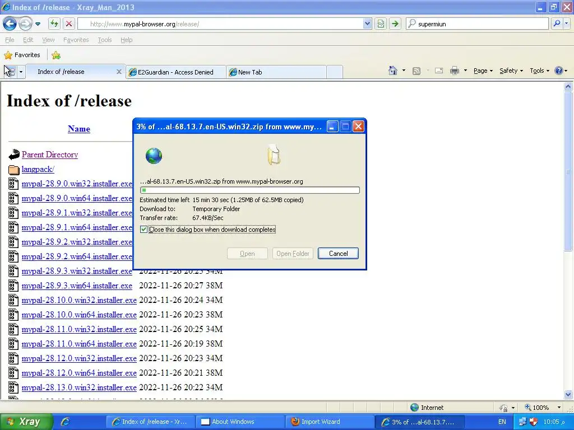Expand the Home button dropdown arrow
The width and height of the screenshot is (574, 430).
click(404, 71)
